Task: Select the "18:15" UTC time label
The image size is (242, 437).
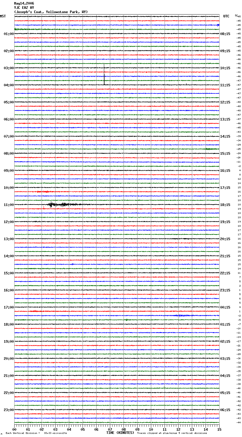Action: point(225,205)
